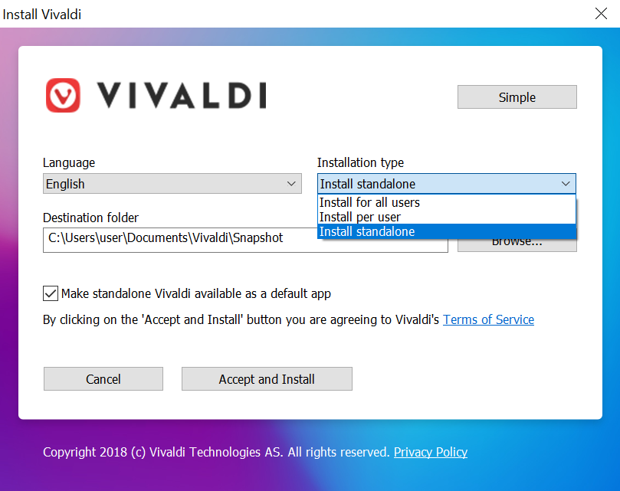Screen dimensions: 620x491
Task: Click the copyright notice text
Action: (x=216, y=452)
